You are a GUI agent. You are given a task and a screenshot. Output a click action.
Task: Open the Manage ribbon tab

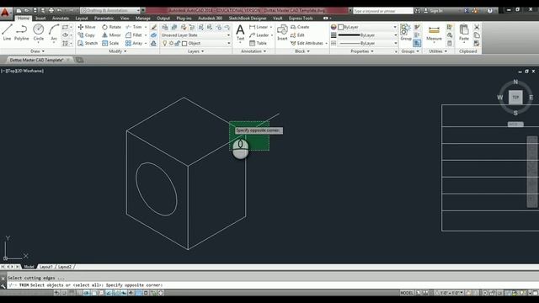click(x=142, y=19)
